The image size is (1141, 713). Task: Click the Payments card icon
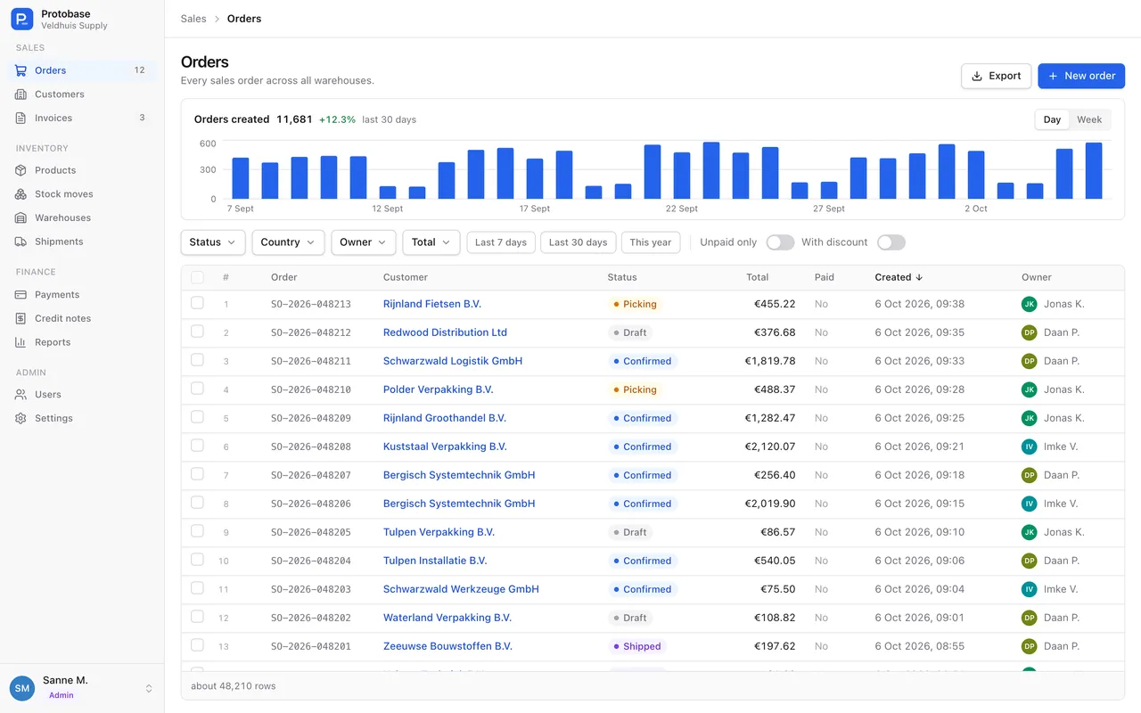pos(21,294)
